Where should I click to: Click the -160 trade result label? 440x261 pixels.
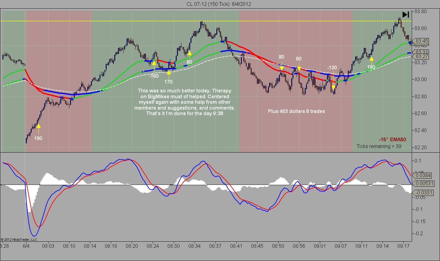(154, 76)
